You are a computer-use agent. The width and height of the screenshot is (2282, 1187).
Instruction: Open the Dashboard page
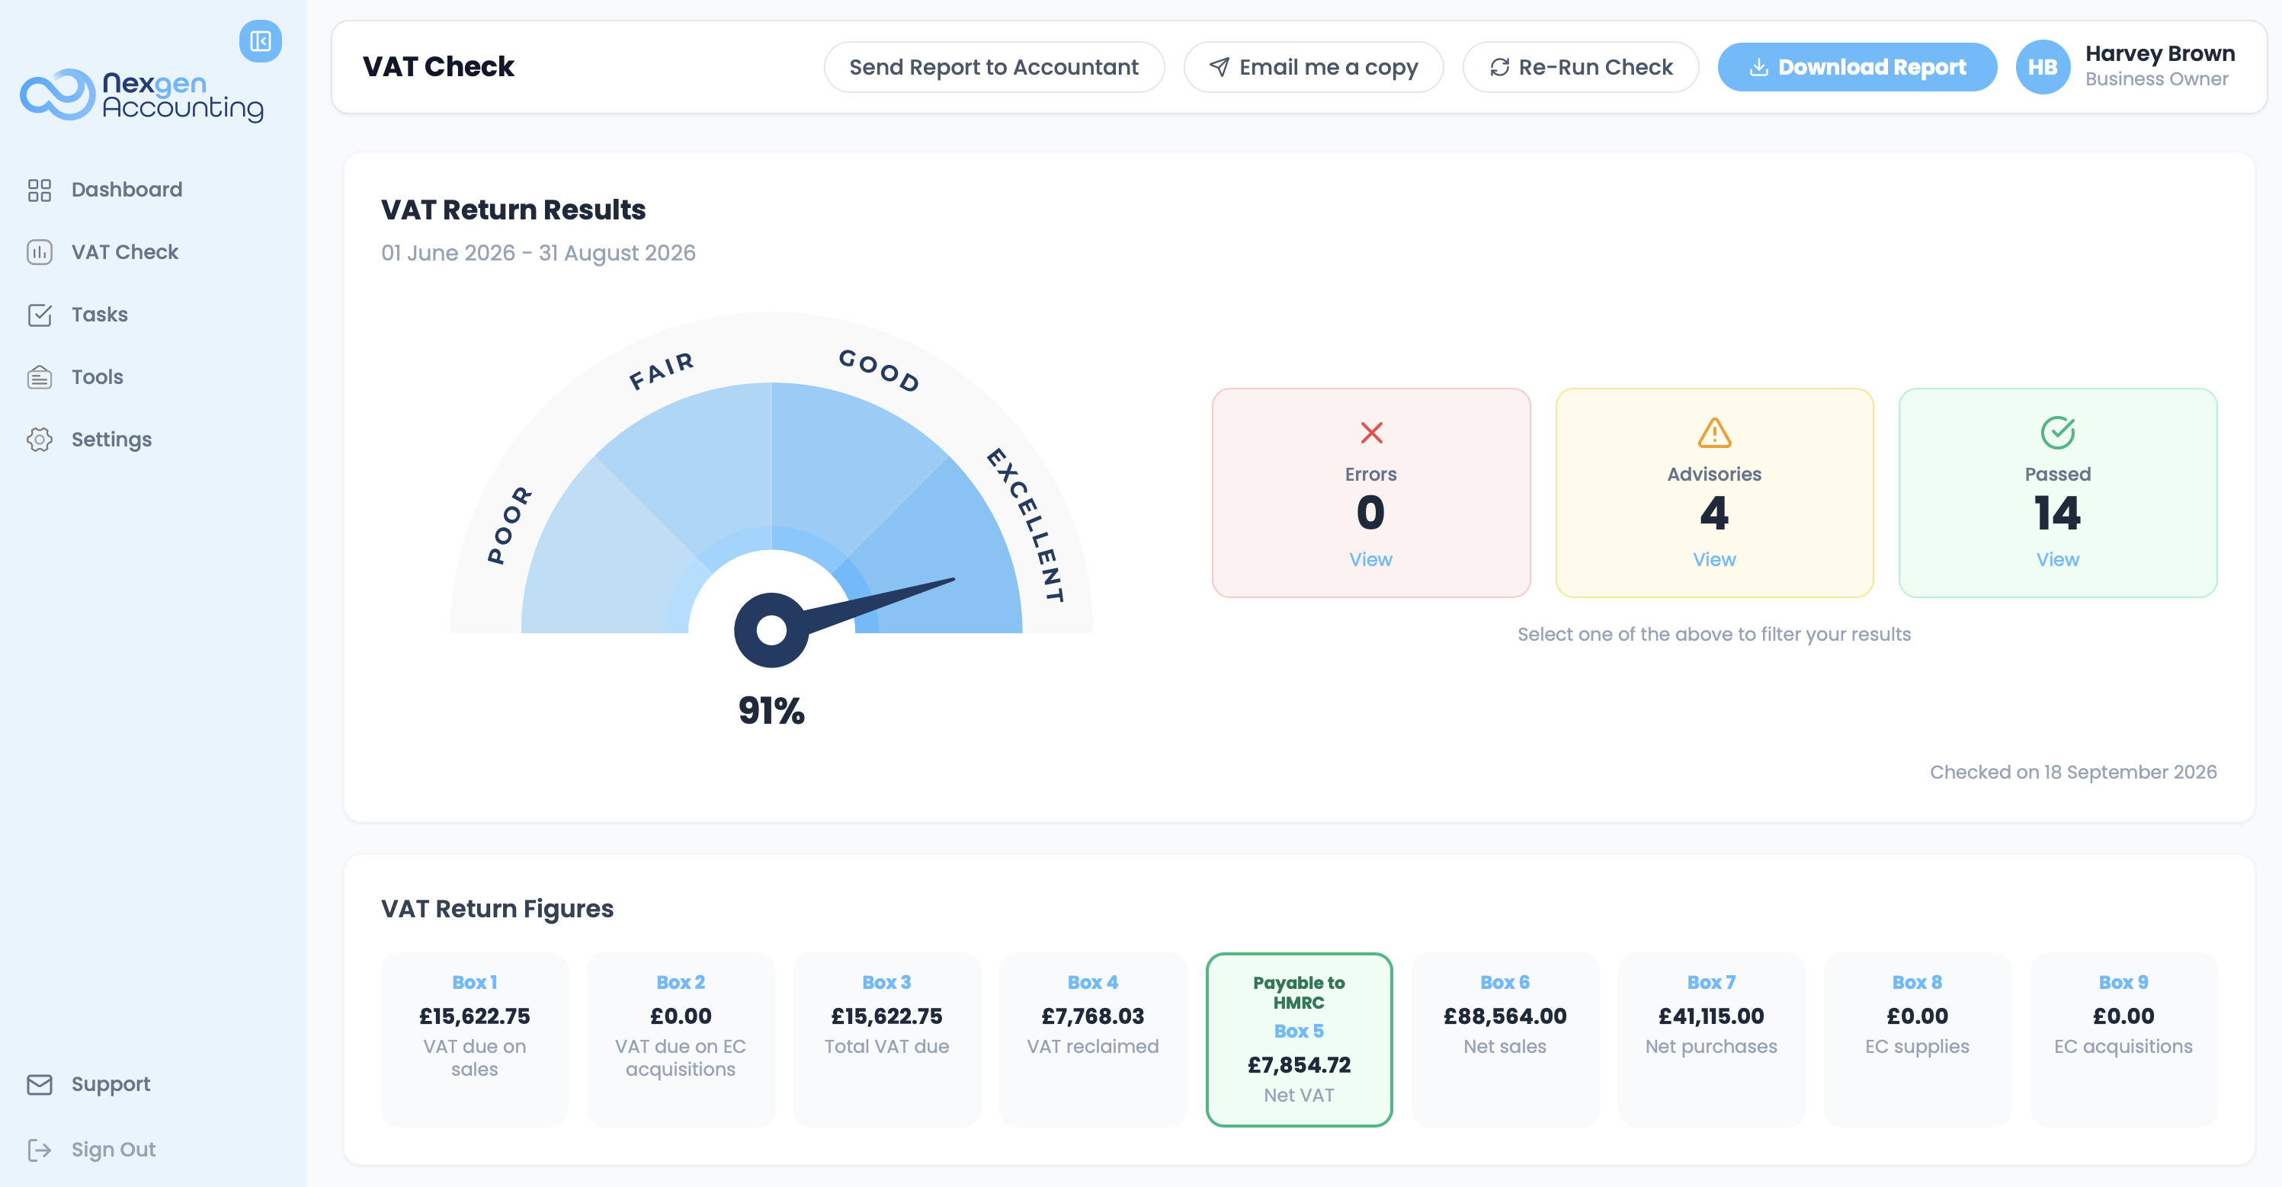(x=127, y=190)
